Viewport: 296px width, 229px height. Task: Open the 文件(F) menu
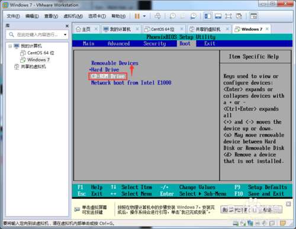click(x=13, y=16)
